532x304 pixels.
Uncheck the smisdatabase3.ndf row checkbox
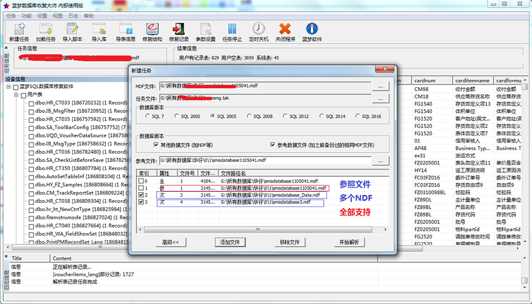coord(141,202)
